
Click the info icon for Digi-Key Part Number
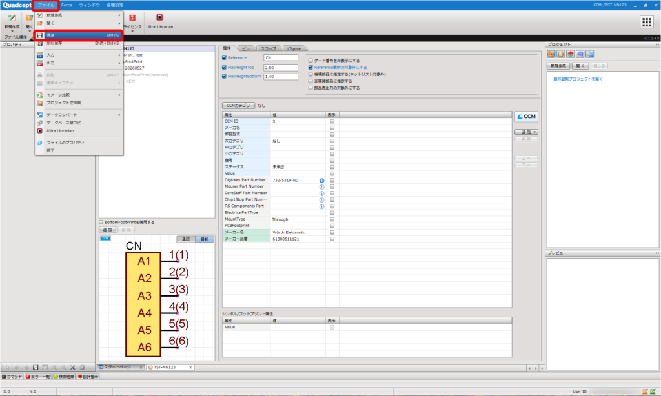point(321,181)
